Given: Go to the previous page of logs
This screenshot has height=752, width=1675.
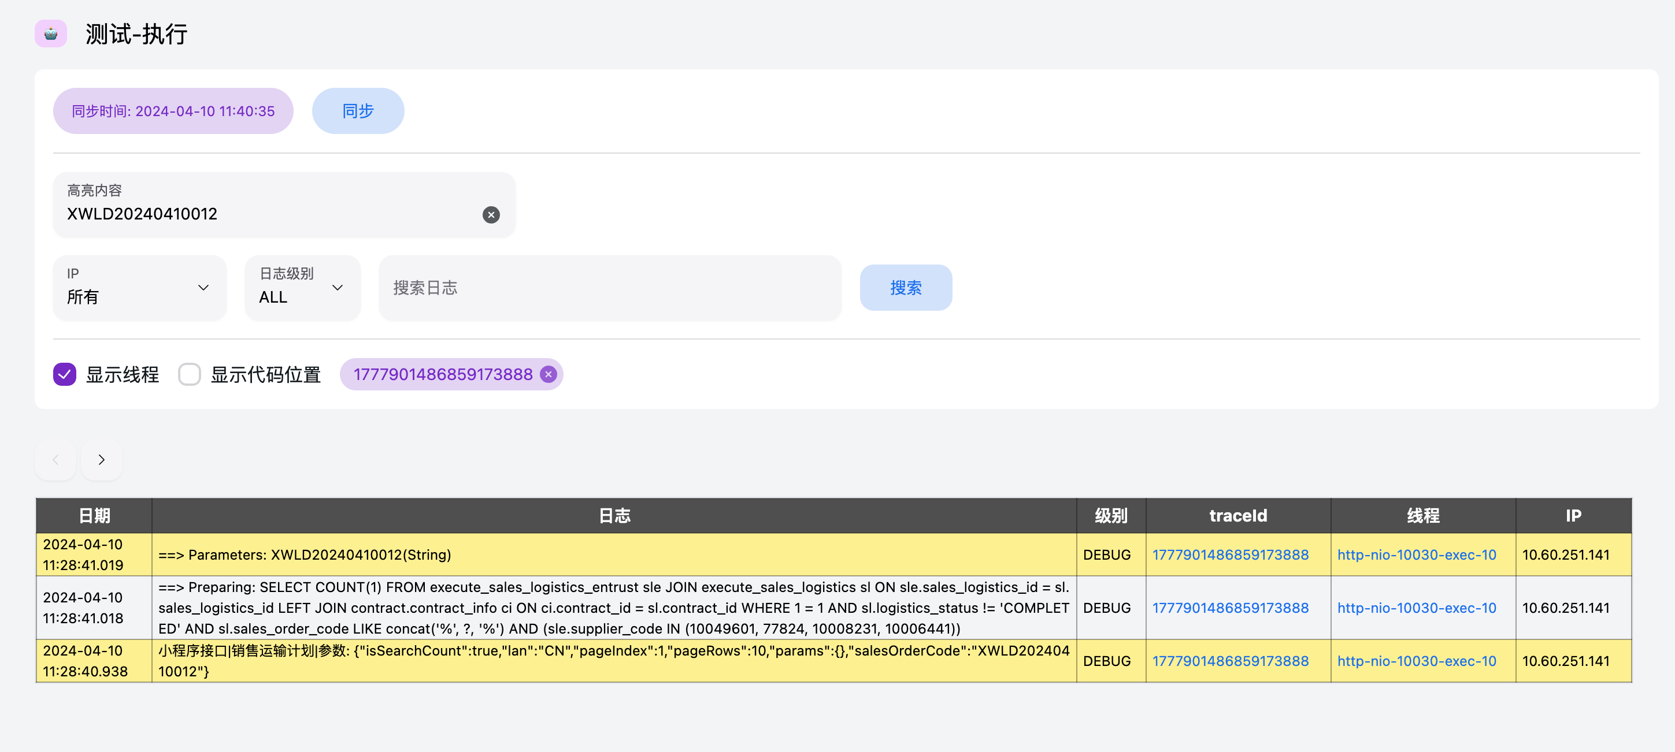Looking at the screenshot, I should click(55, 460).
